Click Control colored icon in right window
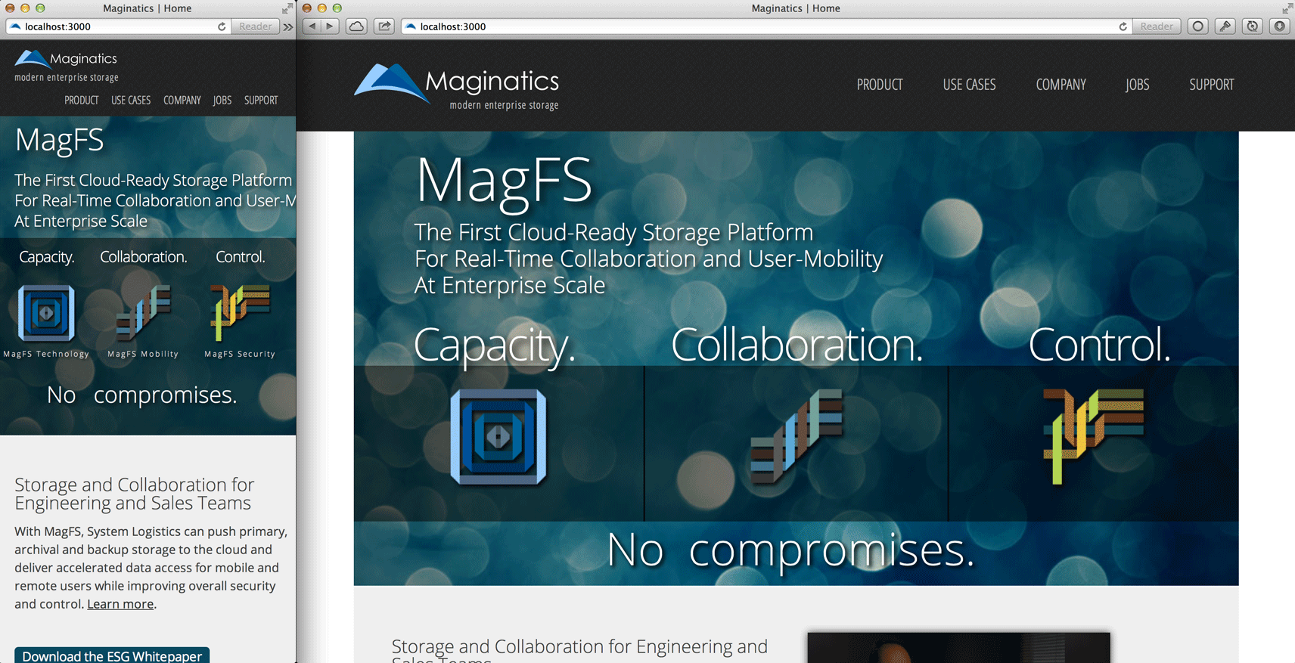This screenshot has height=663, width=1295. pos(1094,436)
